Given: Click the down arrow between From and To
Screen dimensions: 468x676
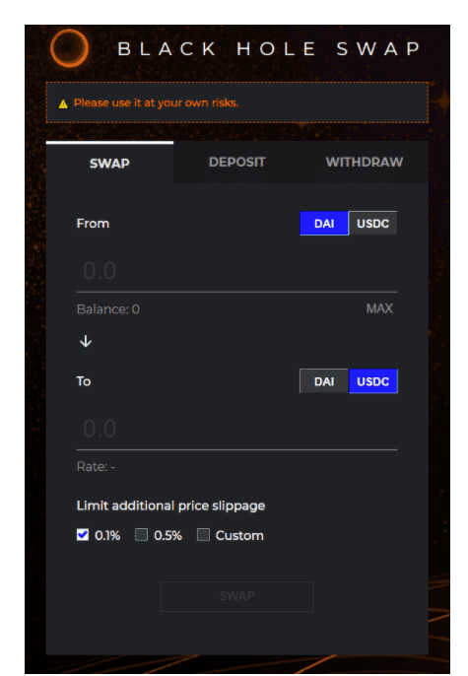Looking at the screenshot, I should pyautogui.click(x=86, y=341).
